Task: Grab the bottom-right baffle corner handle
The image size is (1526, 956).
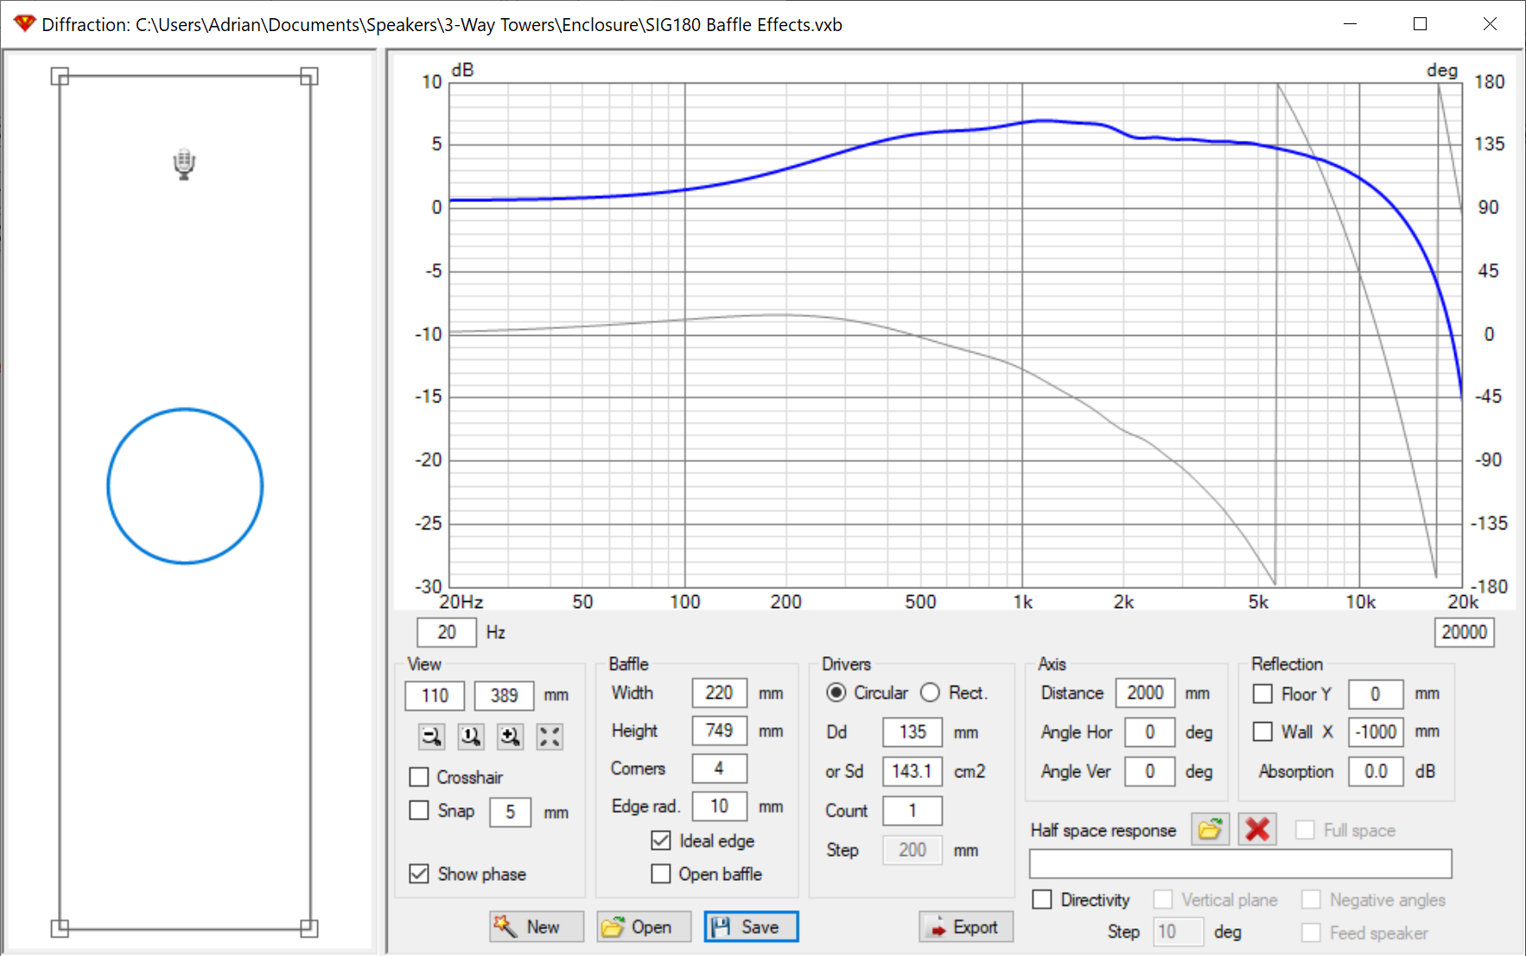Action: [309, 928]
